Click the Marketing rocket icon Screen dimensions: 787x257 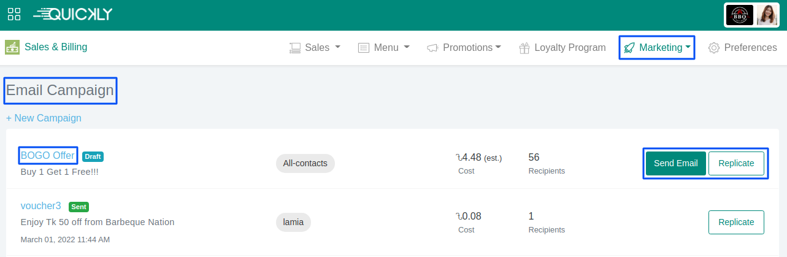pyautogui.click(x=629, y=48)
